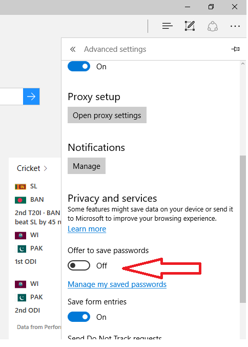The image size is (248, 347).
Task: Click the Sri Lanka flag icon
Action: point(20,186)
